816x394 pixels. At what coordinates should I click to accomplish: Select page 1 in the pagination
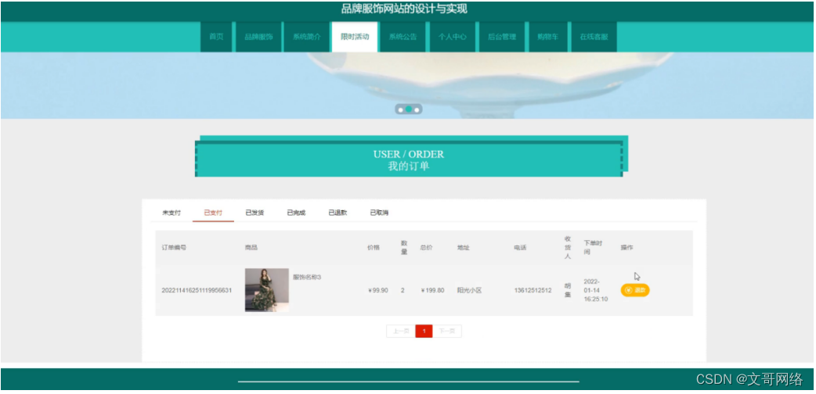(x=424, y=331)
